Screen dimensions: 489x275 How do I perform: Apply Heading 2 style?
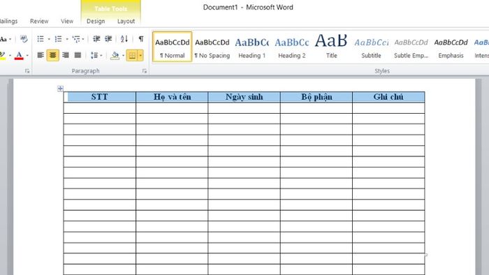point(292,47)
